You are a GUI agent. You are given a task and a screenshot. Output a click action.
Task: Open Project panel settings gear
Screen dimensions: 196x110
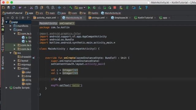tap(23, 18)
